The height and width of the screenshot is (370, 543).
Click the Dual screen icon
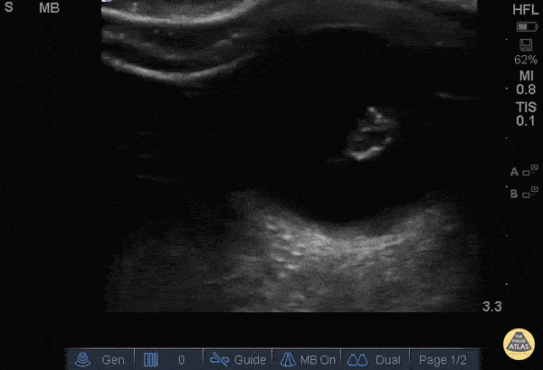pos(357,359)
